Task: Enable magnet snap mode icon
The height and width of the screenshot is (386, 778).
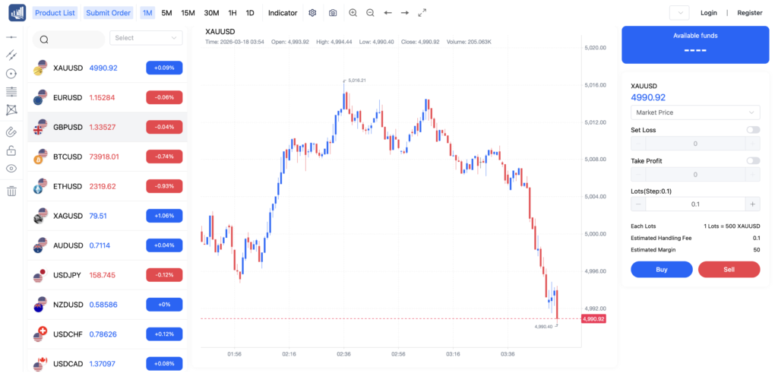Action: [x=11, y=131]
